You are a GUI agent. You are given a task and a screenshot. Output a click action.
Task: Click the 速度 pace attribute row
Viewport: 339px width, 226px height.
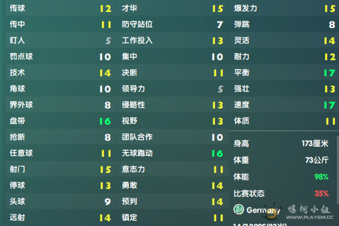click(x=284, y=105)
